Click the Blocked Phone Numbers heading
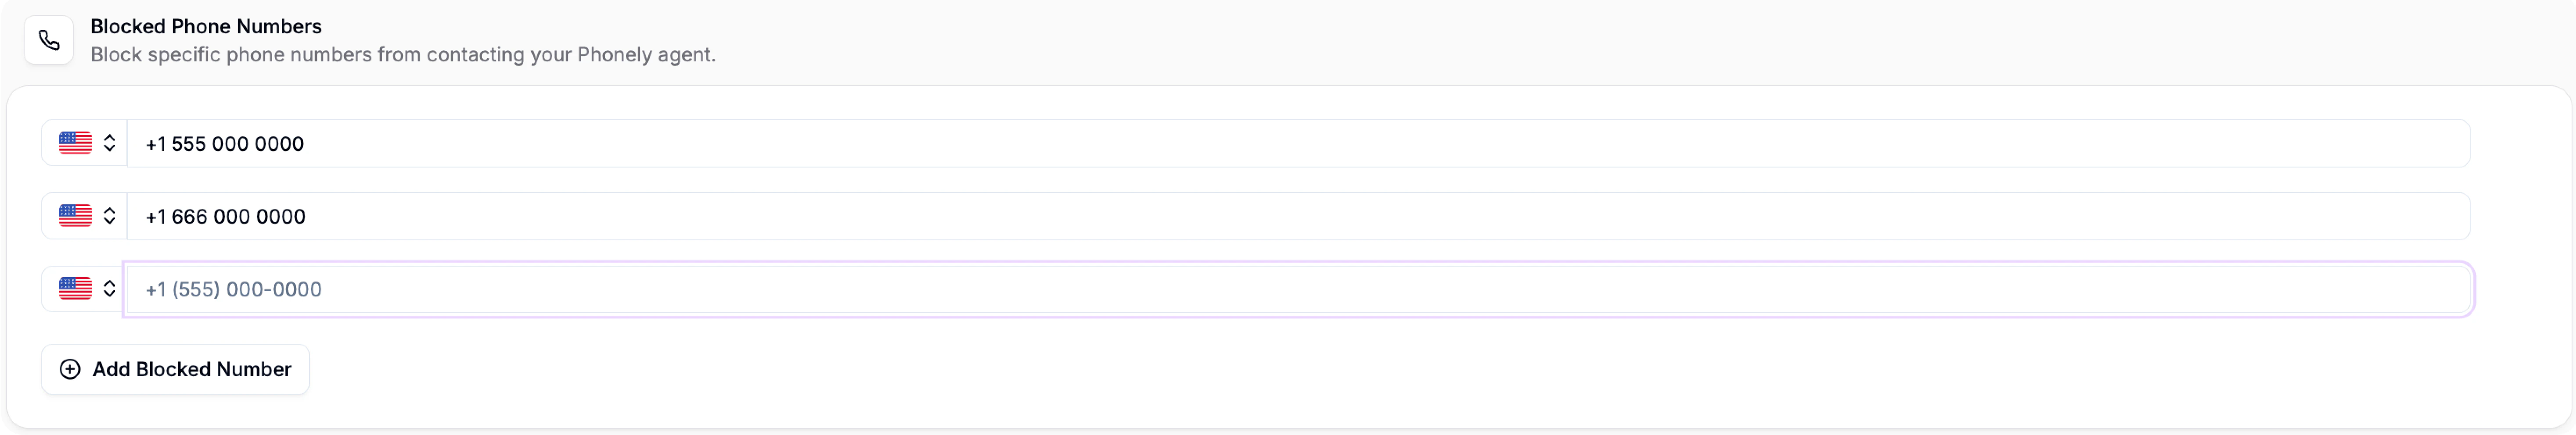 pos(206,26)
